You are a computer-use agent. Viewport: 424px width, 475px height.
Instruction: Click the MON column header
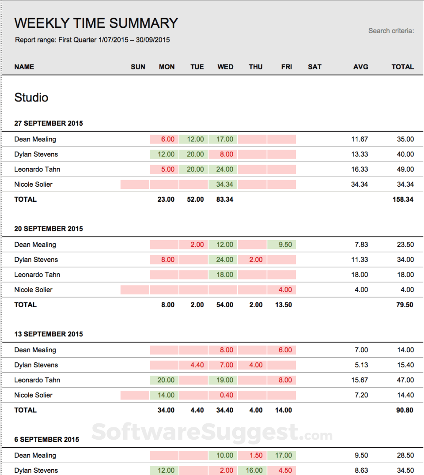coord(167,67)
